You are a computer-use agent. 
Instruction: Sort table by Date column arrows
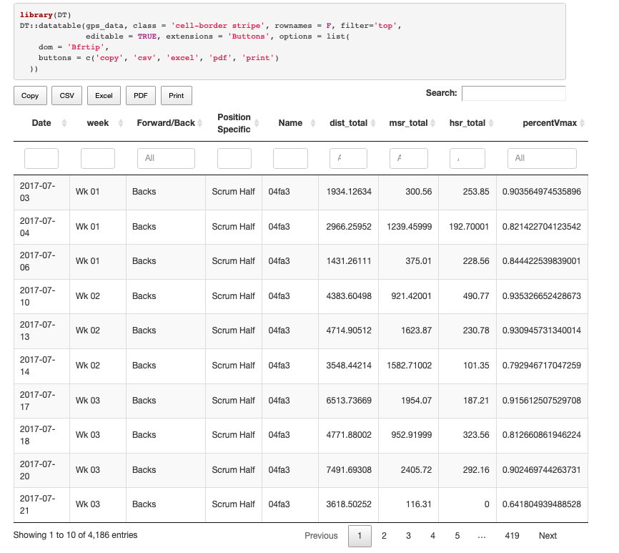tap(64, 124)
